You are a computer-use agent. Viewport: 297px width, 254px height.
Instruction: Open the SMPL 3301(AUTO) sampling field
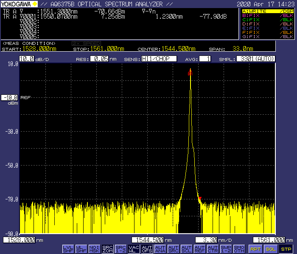coord(255,59)
